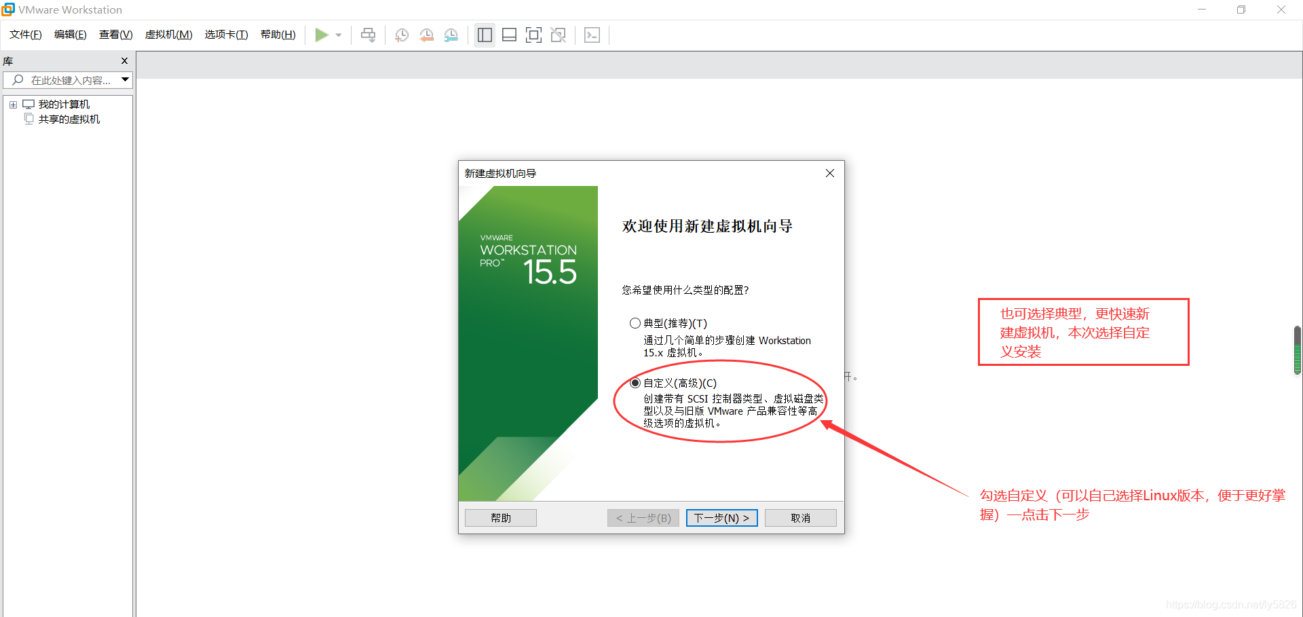Screen dimensions: 1303x617
Task: Open the 编辑(E) menu
Action: [x=71, y=35]
